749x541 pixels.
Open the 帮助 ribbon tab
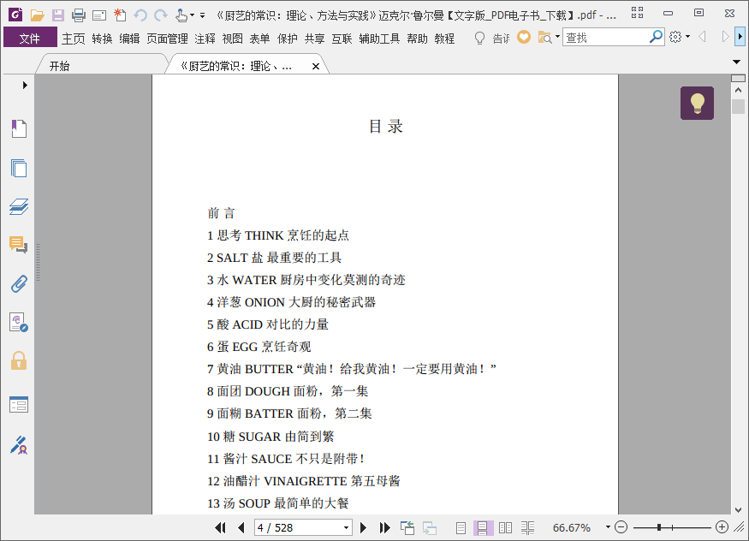(x=418, y=39)
